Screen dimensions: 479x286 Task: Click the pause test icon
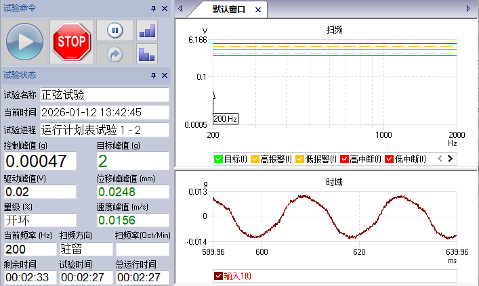(x=114, y=30)
